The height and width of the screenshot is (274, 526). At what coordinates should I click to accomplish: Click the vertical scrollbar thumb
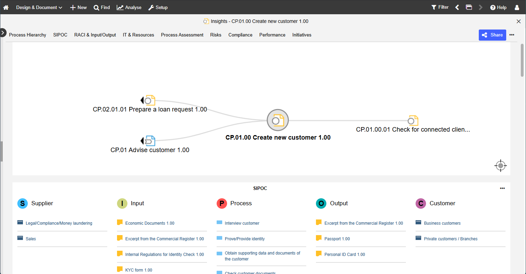[x=522, y=60]
